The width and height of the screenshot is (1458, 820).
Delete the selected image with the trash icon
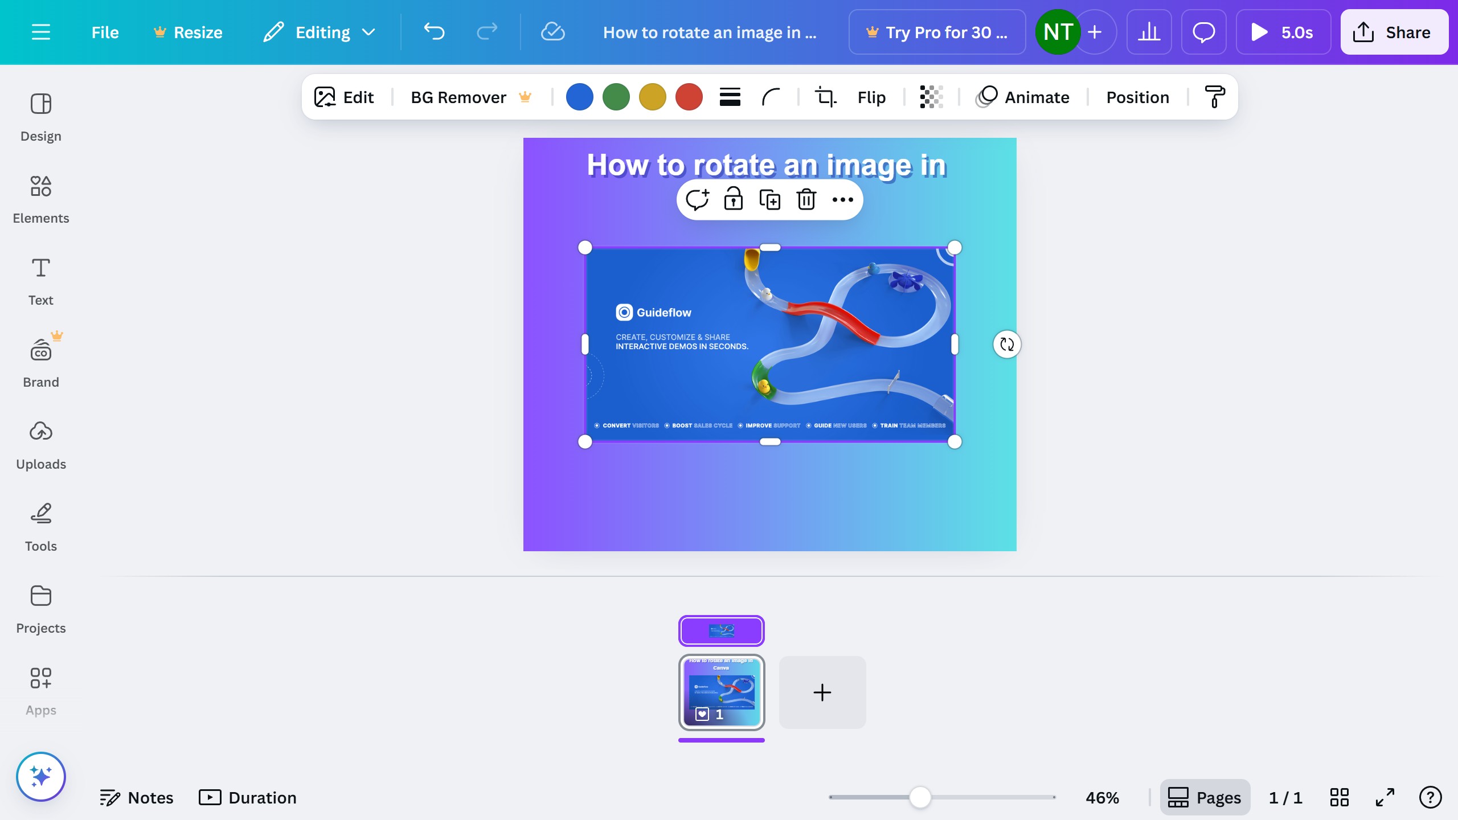coord(806,200)
